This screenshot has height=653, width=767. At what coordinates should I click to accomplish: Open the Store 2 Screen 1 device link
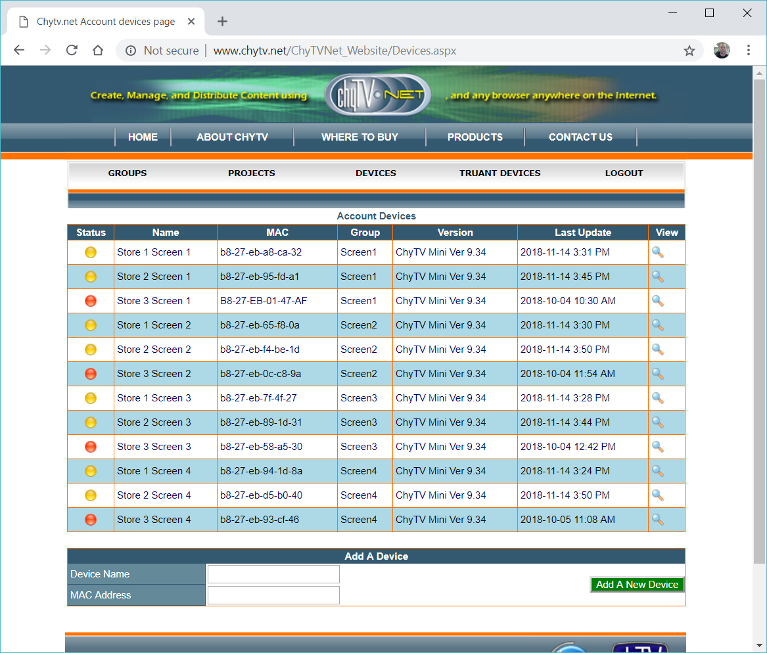pos(154,277)
